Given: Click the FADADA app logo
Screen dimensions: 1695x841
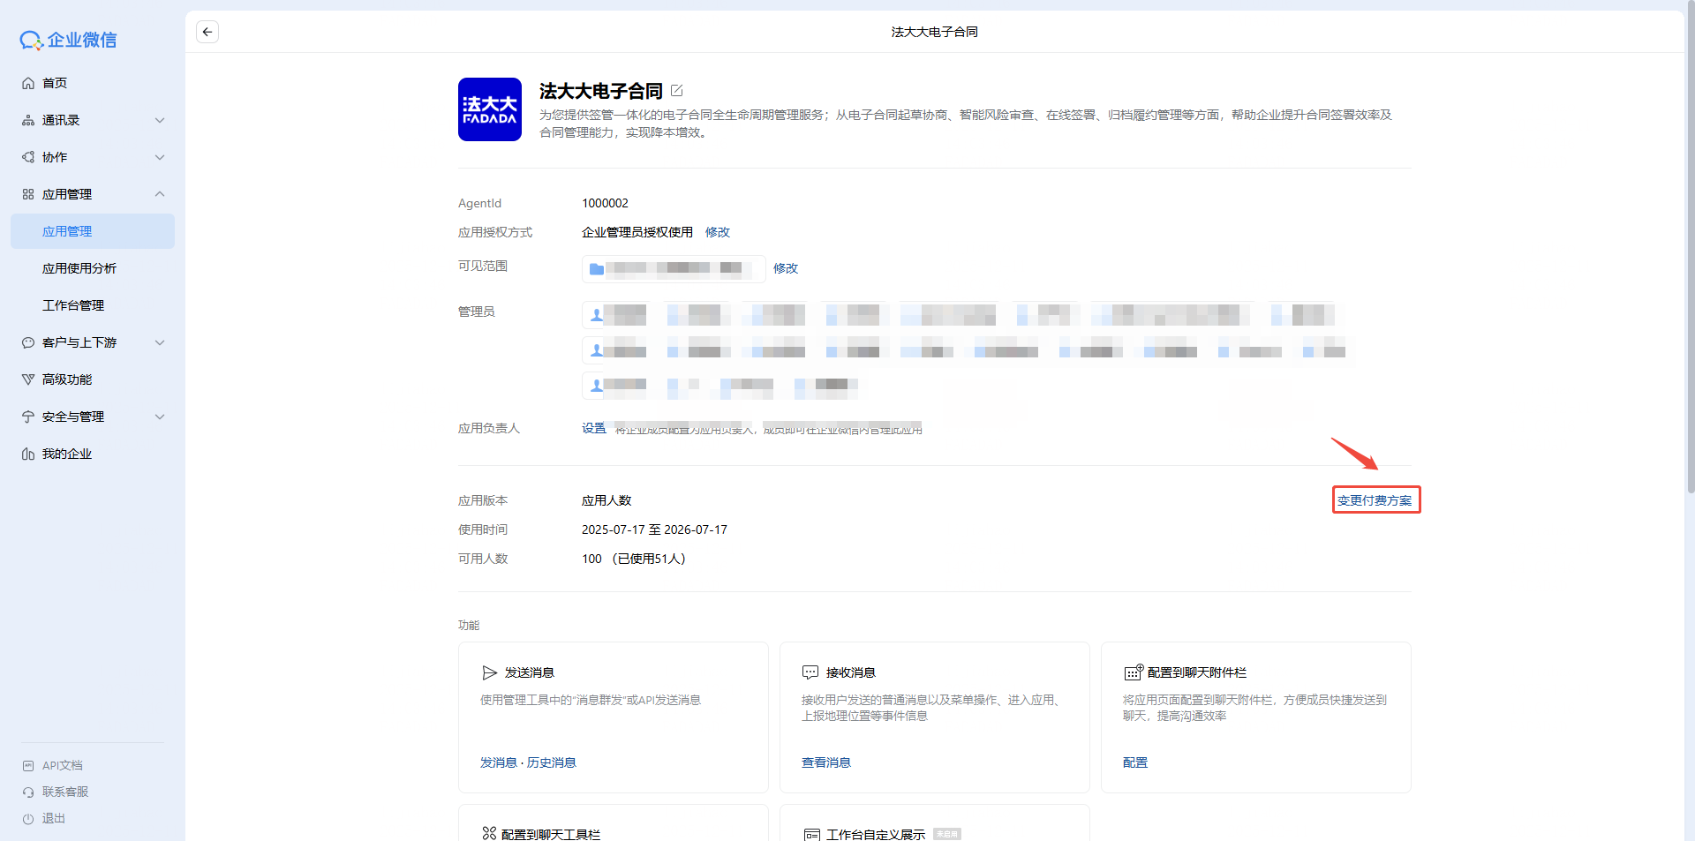Looking at the screenshot, I should point(490,109).
